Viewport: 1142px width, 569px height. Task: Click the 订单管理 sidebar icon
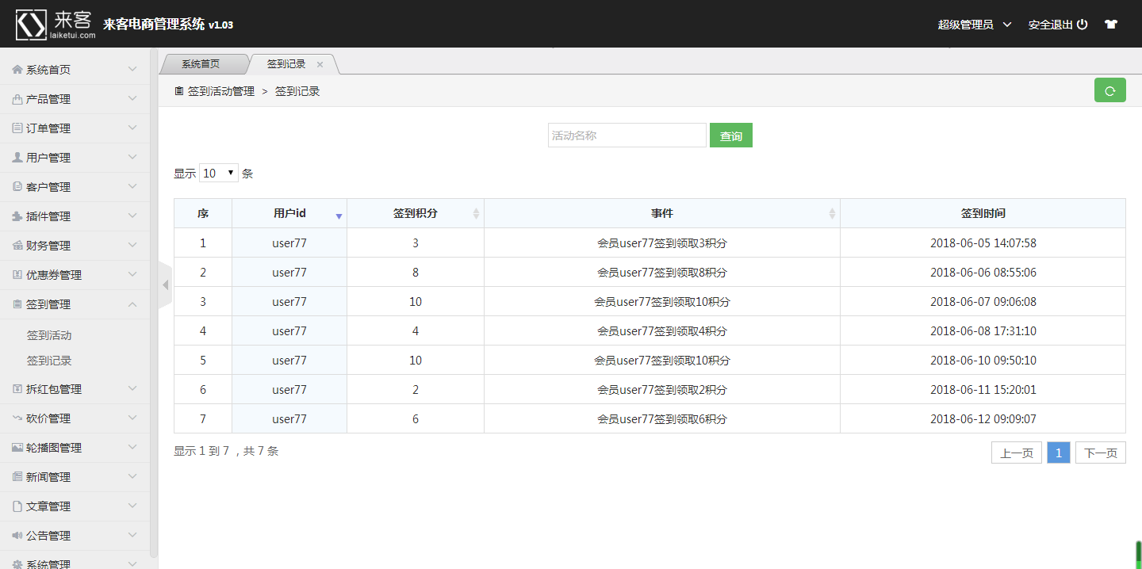click(17, 128)
